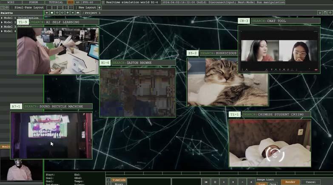Click the window panel icon at top-right toolbar

(325, 13)
